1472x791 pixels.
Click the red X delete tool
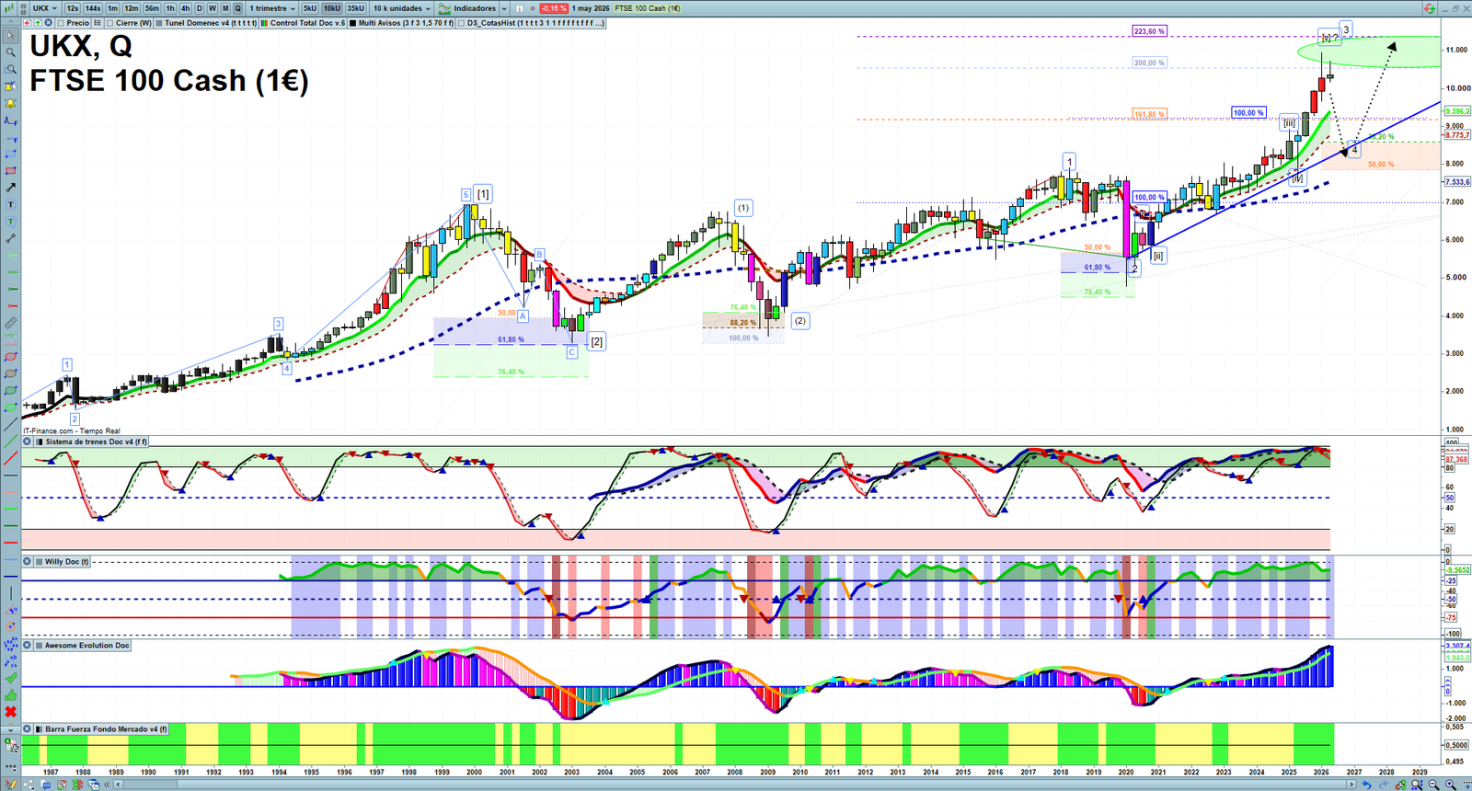pos(10,712)
